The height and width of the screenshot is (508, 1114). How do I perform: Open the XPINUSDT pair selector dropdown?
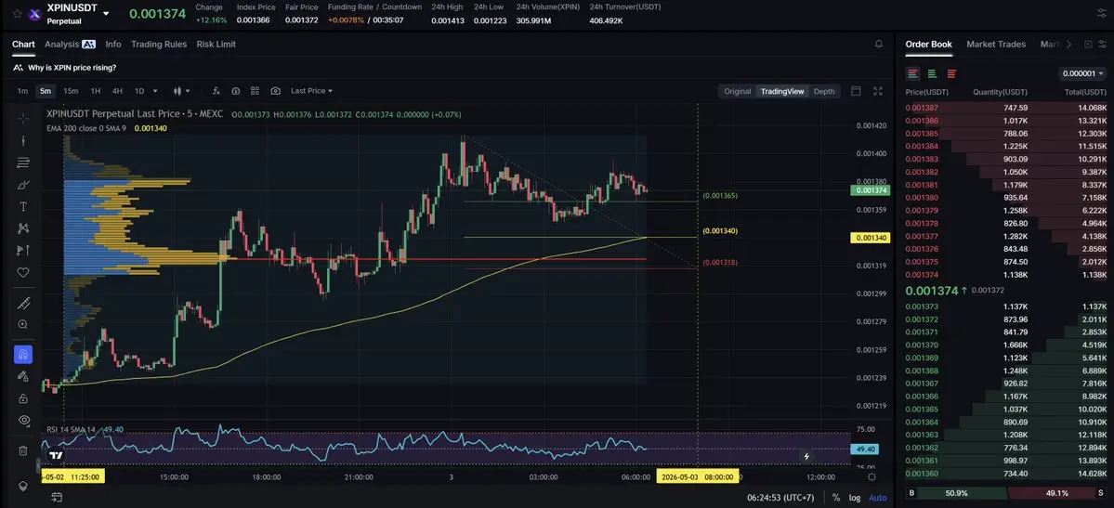(106, 14)
